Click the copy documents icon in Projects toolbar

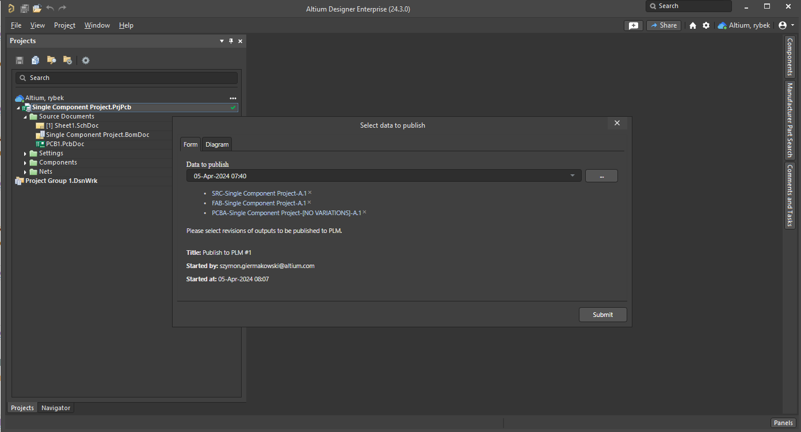coord(36,60)
